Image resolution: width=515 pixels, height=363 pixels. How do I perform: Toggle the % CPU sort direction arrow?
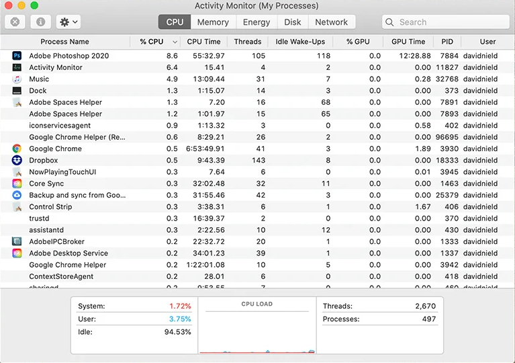[175, 42]
